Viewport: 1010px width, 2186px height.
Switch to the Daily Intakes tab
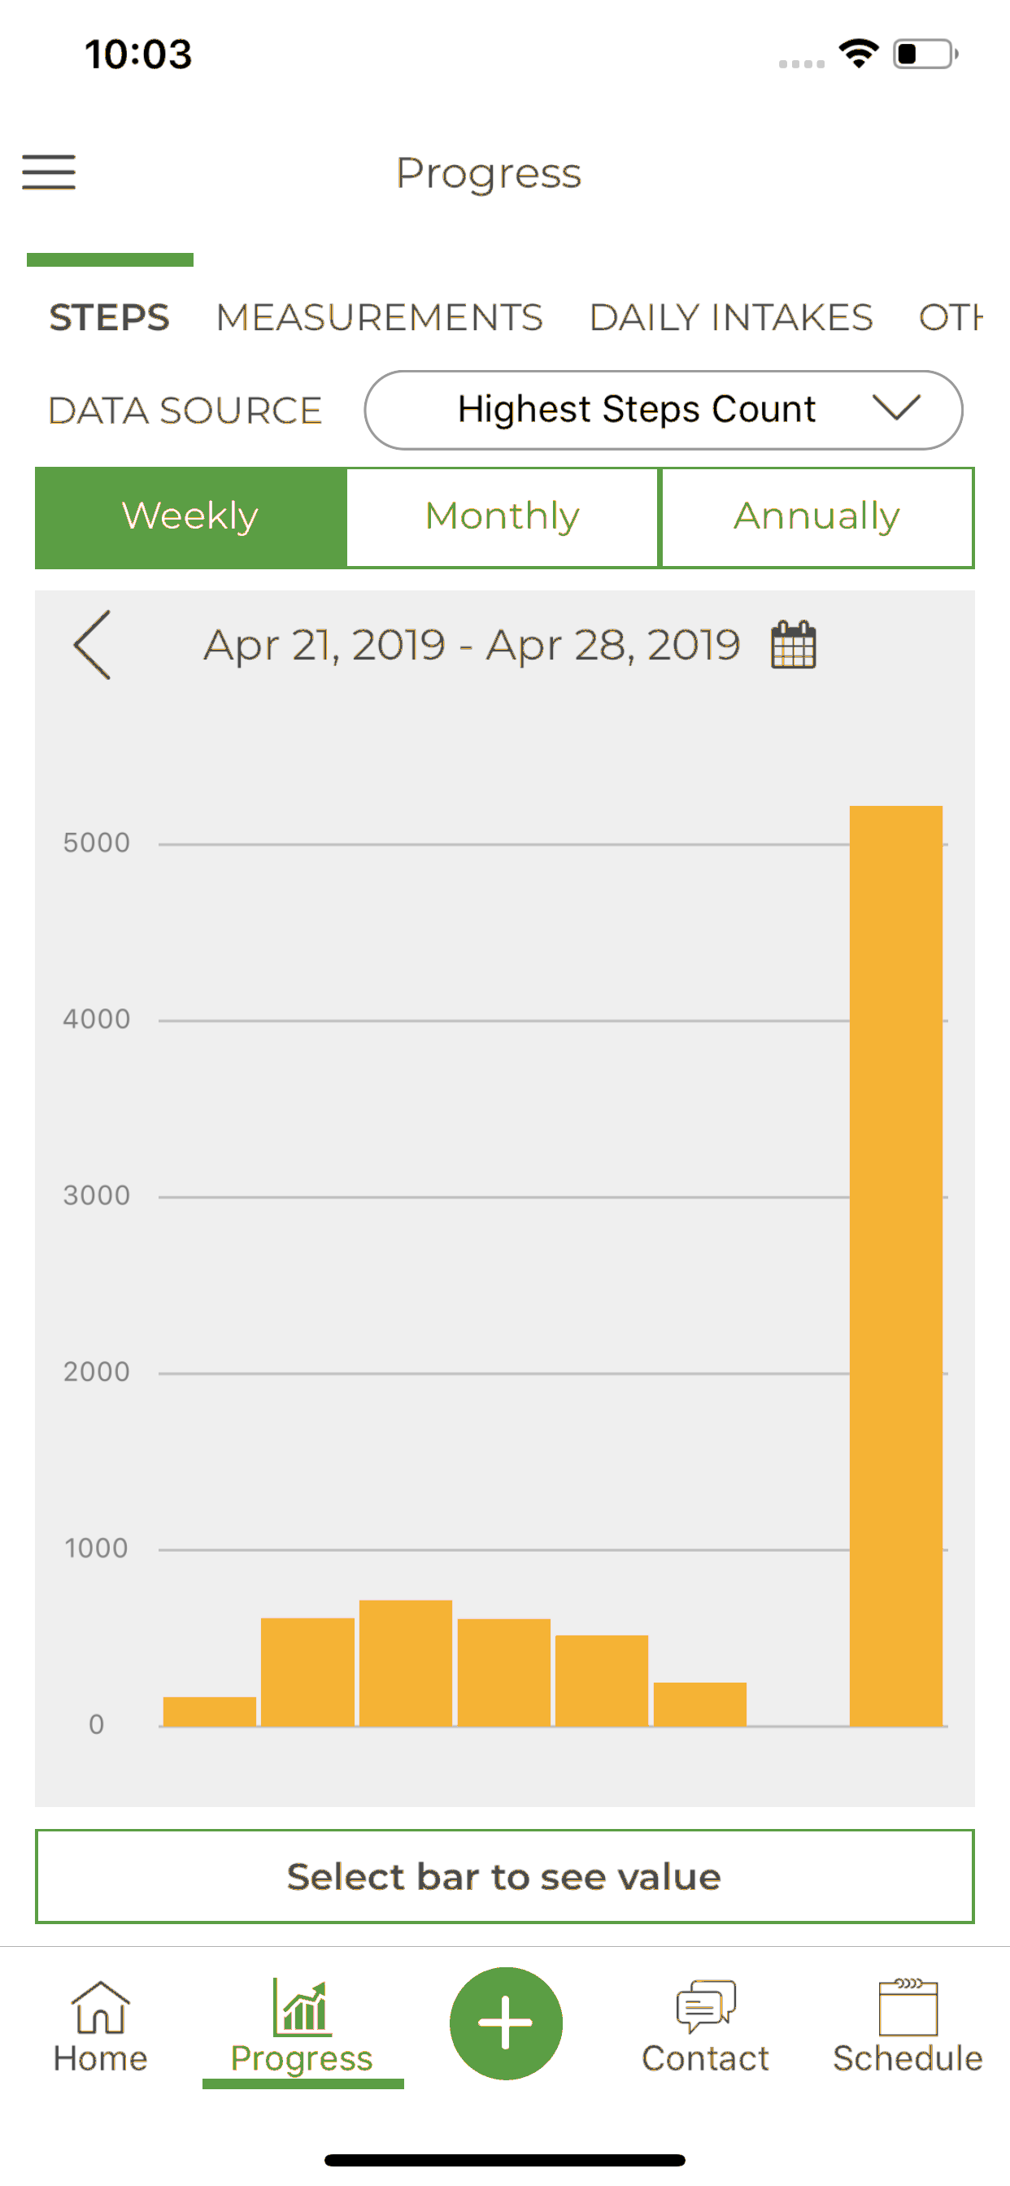click(731, 317)
